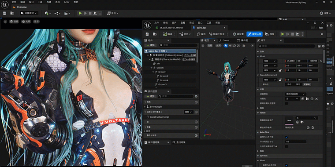This screenshot has height=167, width=335.
Task: Switch to the 事件图 event graph tab
Action: [243, 40]
